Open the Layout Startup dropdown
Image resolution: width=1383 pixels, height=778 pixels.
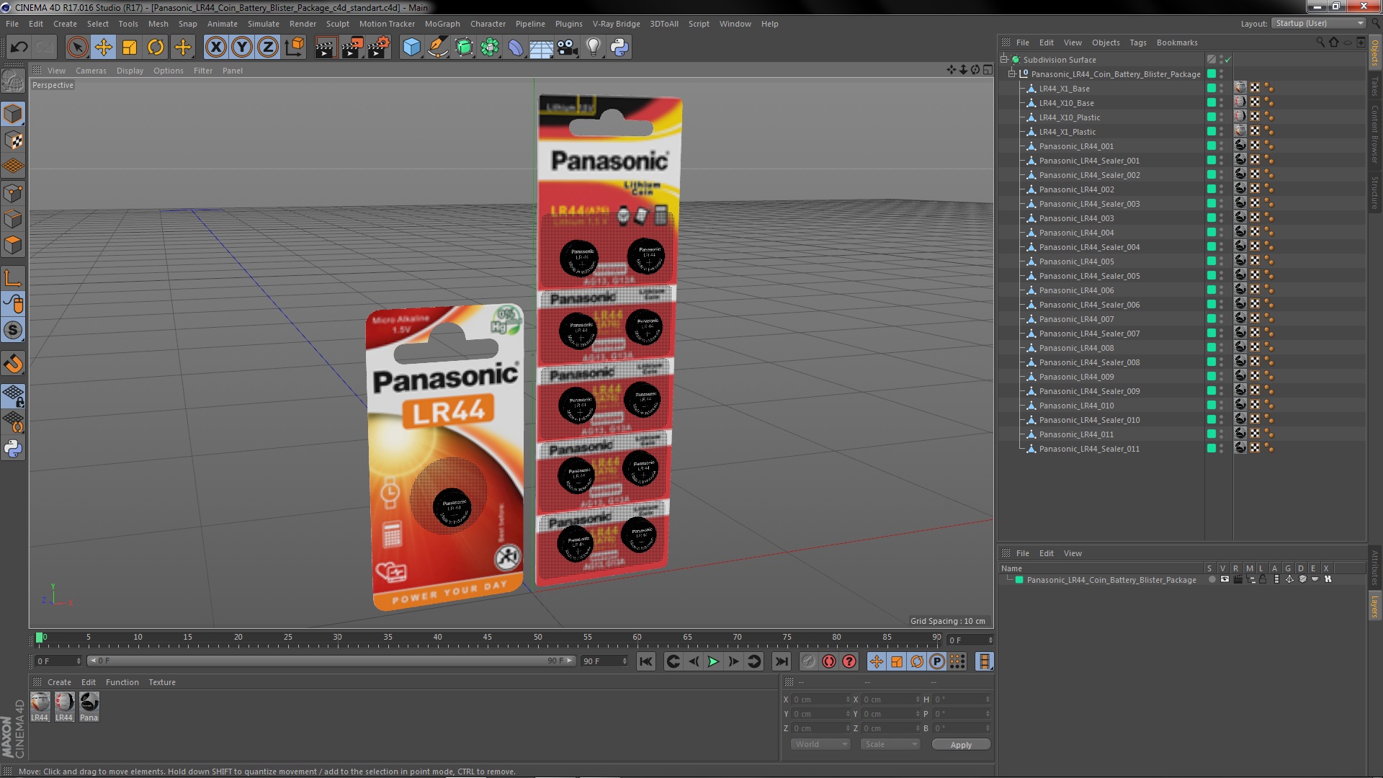click(1318, 24)
